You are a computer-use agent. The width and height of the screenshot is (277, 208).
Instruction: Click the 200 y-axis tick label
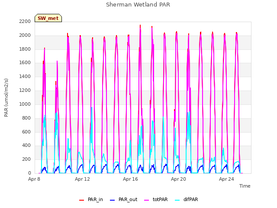pyautogui.click(x=26, y=159)
